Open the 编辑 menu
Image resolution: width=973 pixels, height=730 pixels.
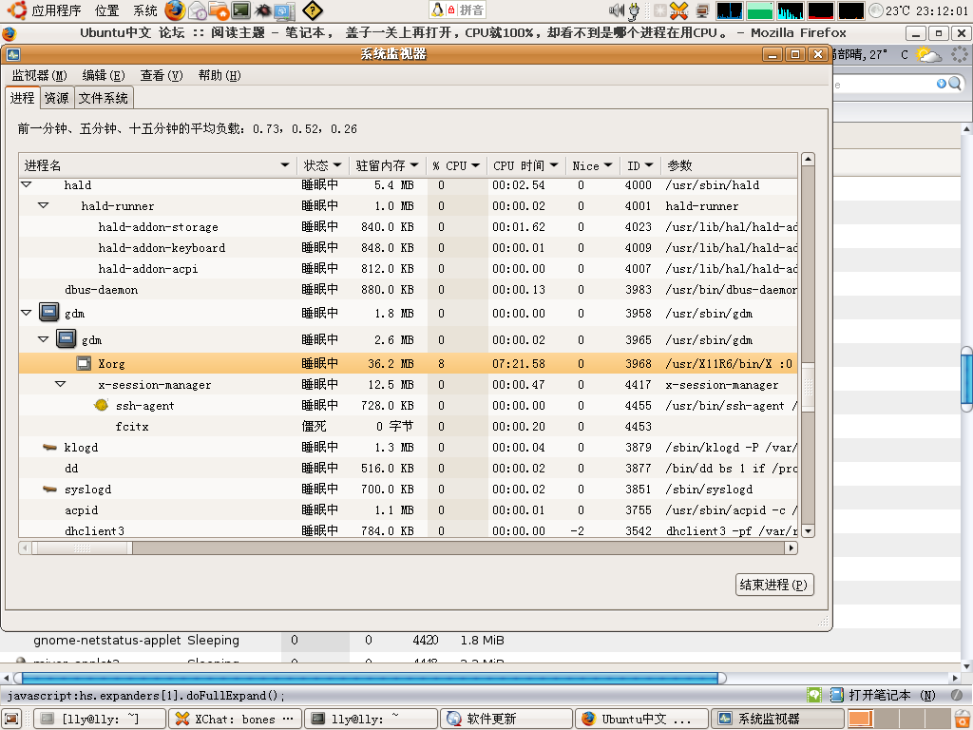click(104, 76)
